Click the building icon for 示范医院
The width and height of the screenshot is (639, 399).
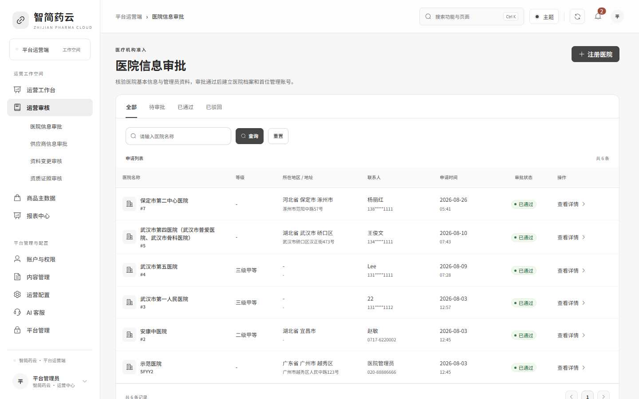click(130, 367)
